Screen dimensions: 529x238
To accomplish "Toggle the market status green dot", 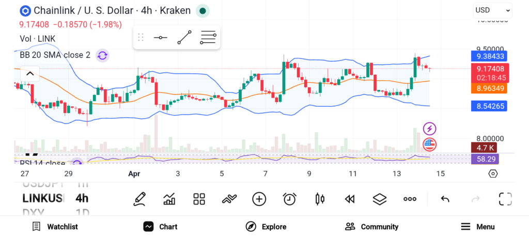I will pyautogui.click(x=203, y=10).
